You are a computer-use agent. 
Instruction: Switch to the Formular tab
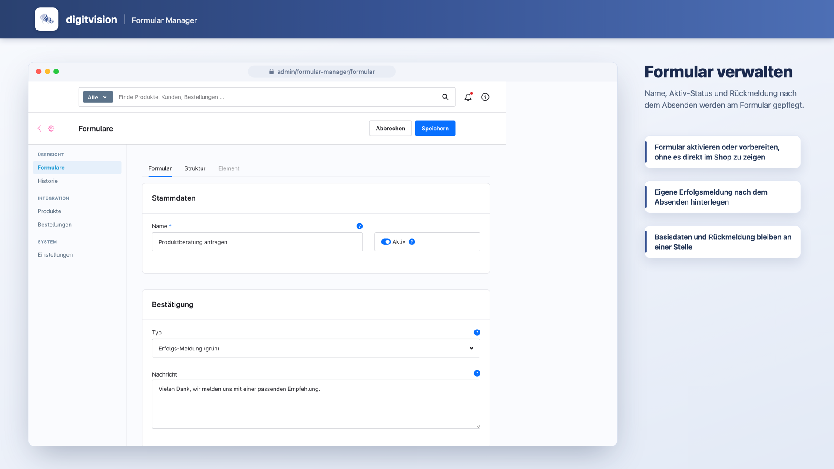[x=160, y=168]
